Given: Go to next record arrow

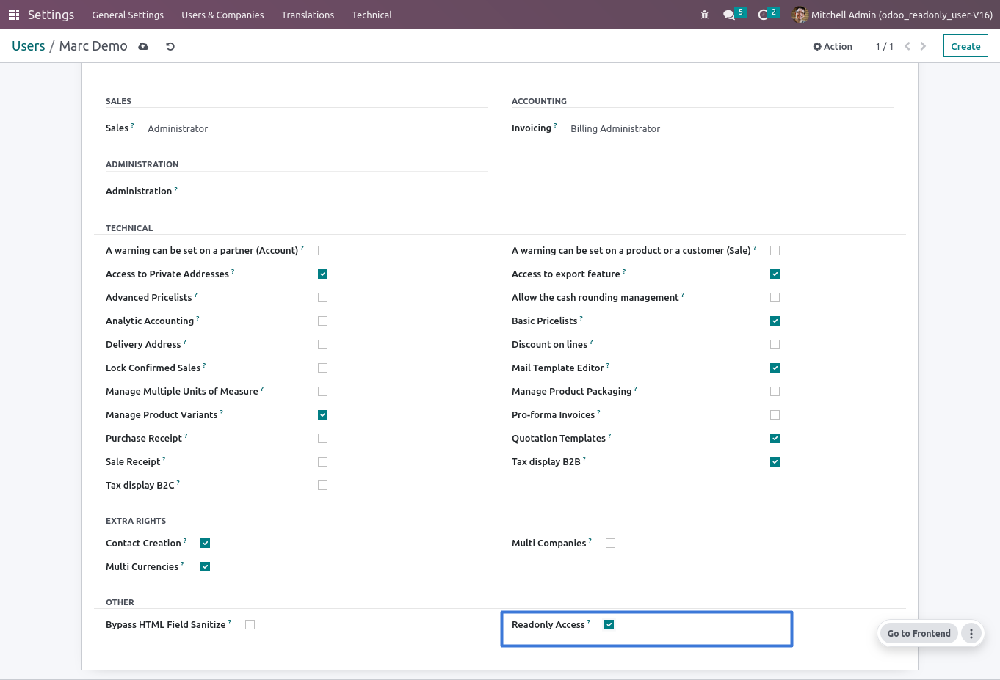Looking at the screenshot, I should tap(923, 46).
